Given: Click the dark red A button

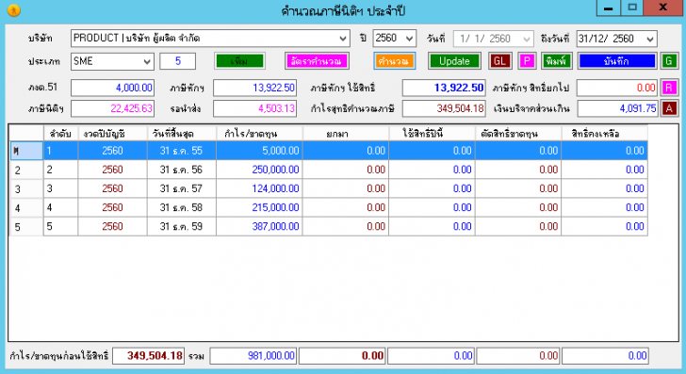Looking at the screenshot, I should click(x=669, y=108).
